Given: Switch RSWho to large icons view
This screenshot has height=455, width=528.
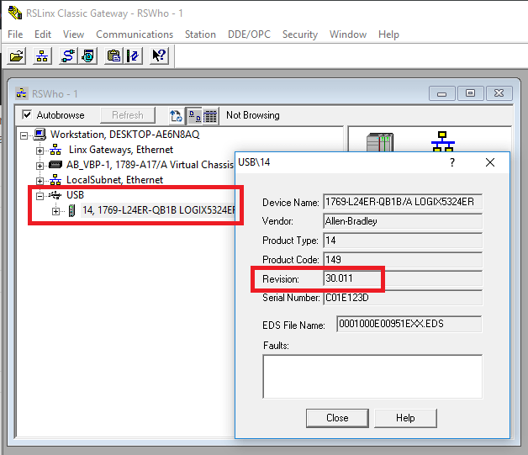Looking at the screenshot, I should coord(193,115).
